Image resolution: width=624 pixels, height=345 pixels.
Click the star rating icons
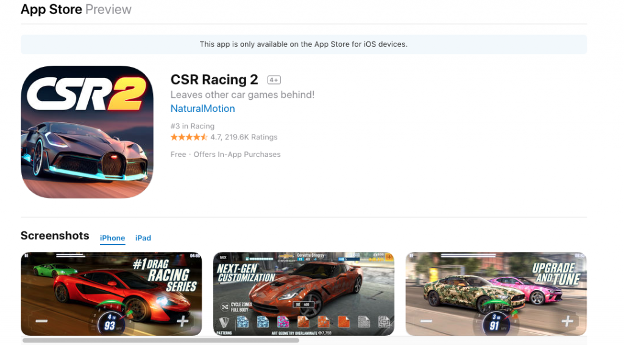click(x=189, y=137)
